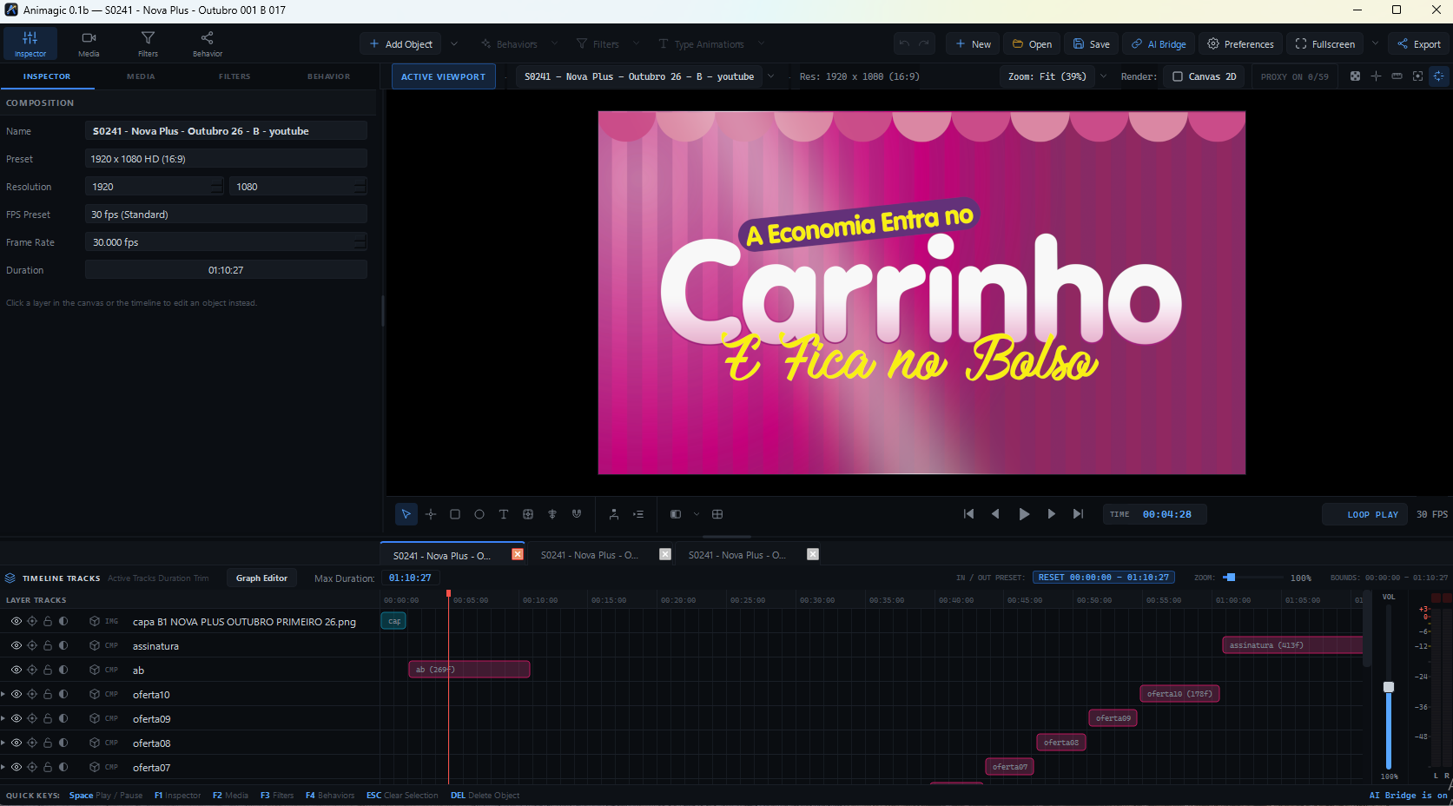Click the Export button

(x=1419, y=43)
